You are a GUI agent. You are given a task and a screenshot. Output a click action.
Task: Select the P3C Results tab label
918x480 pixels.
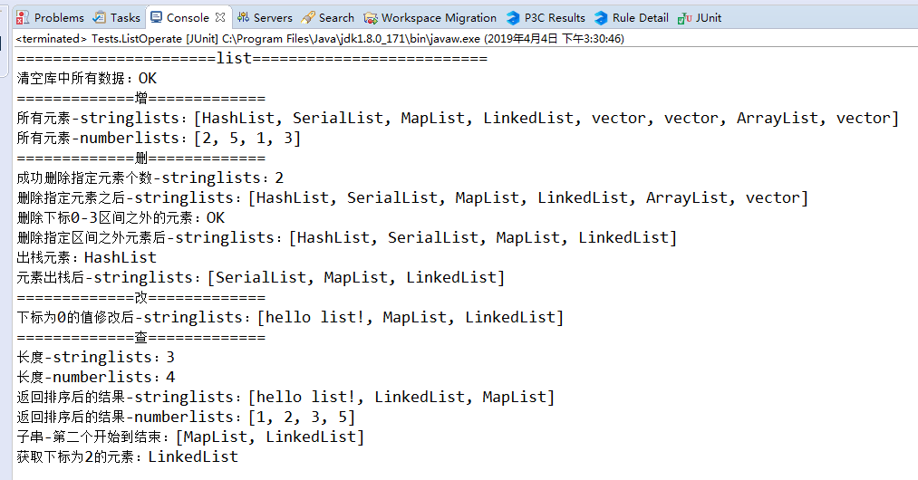555,17
